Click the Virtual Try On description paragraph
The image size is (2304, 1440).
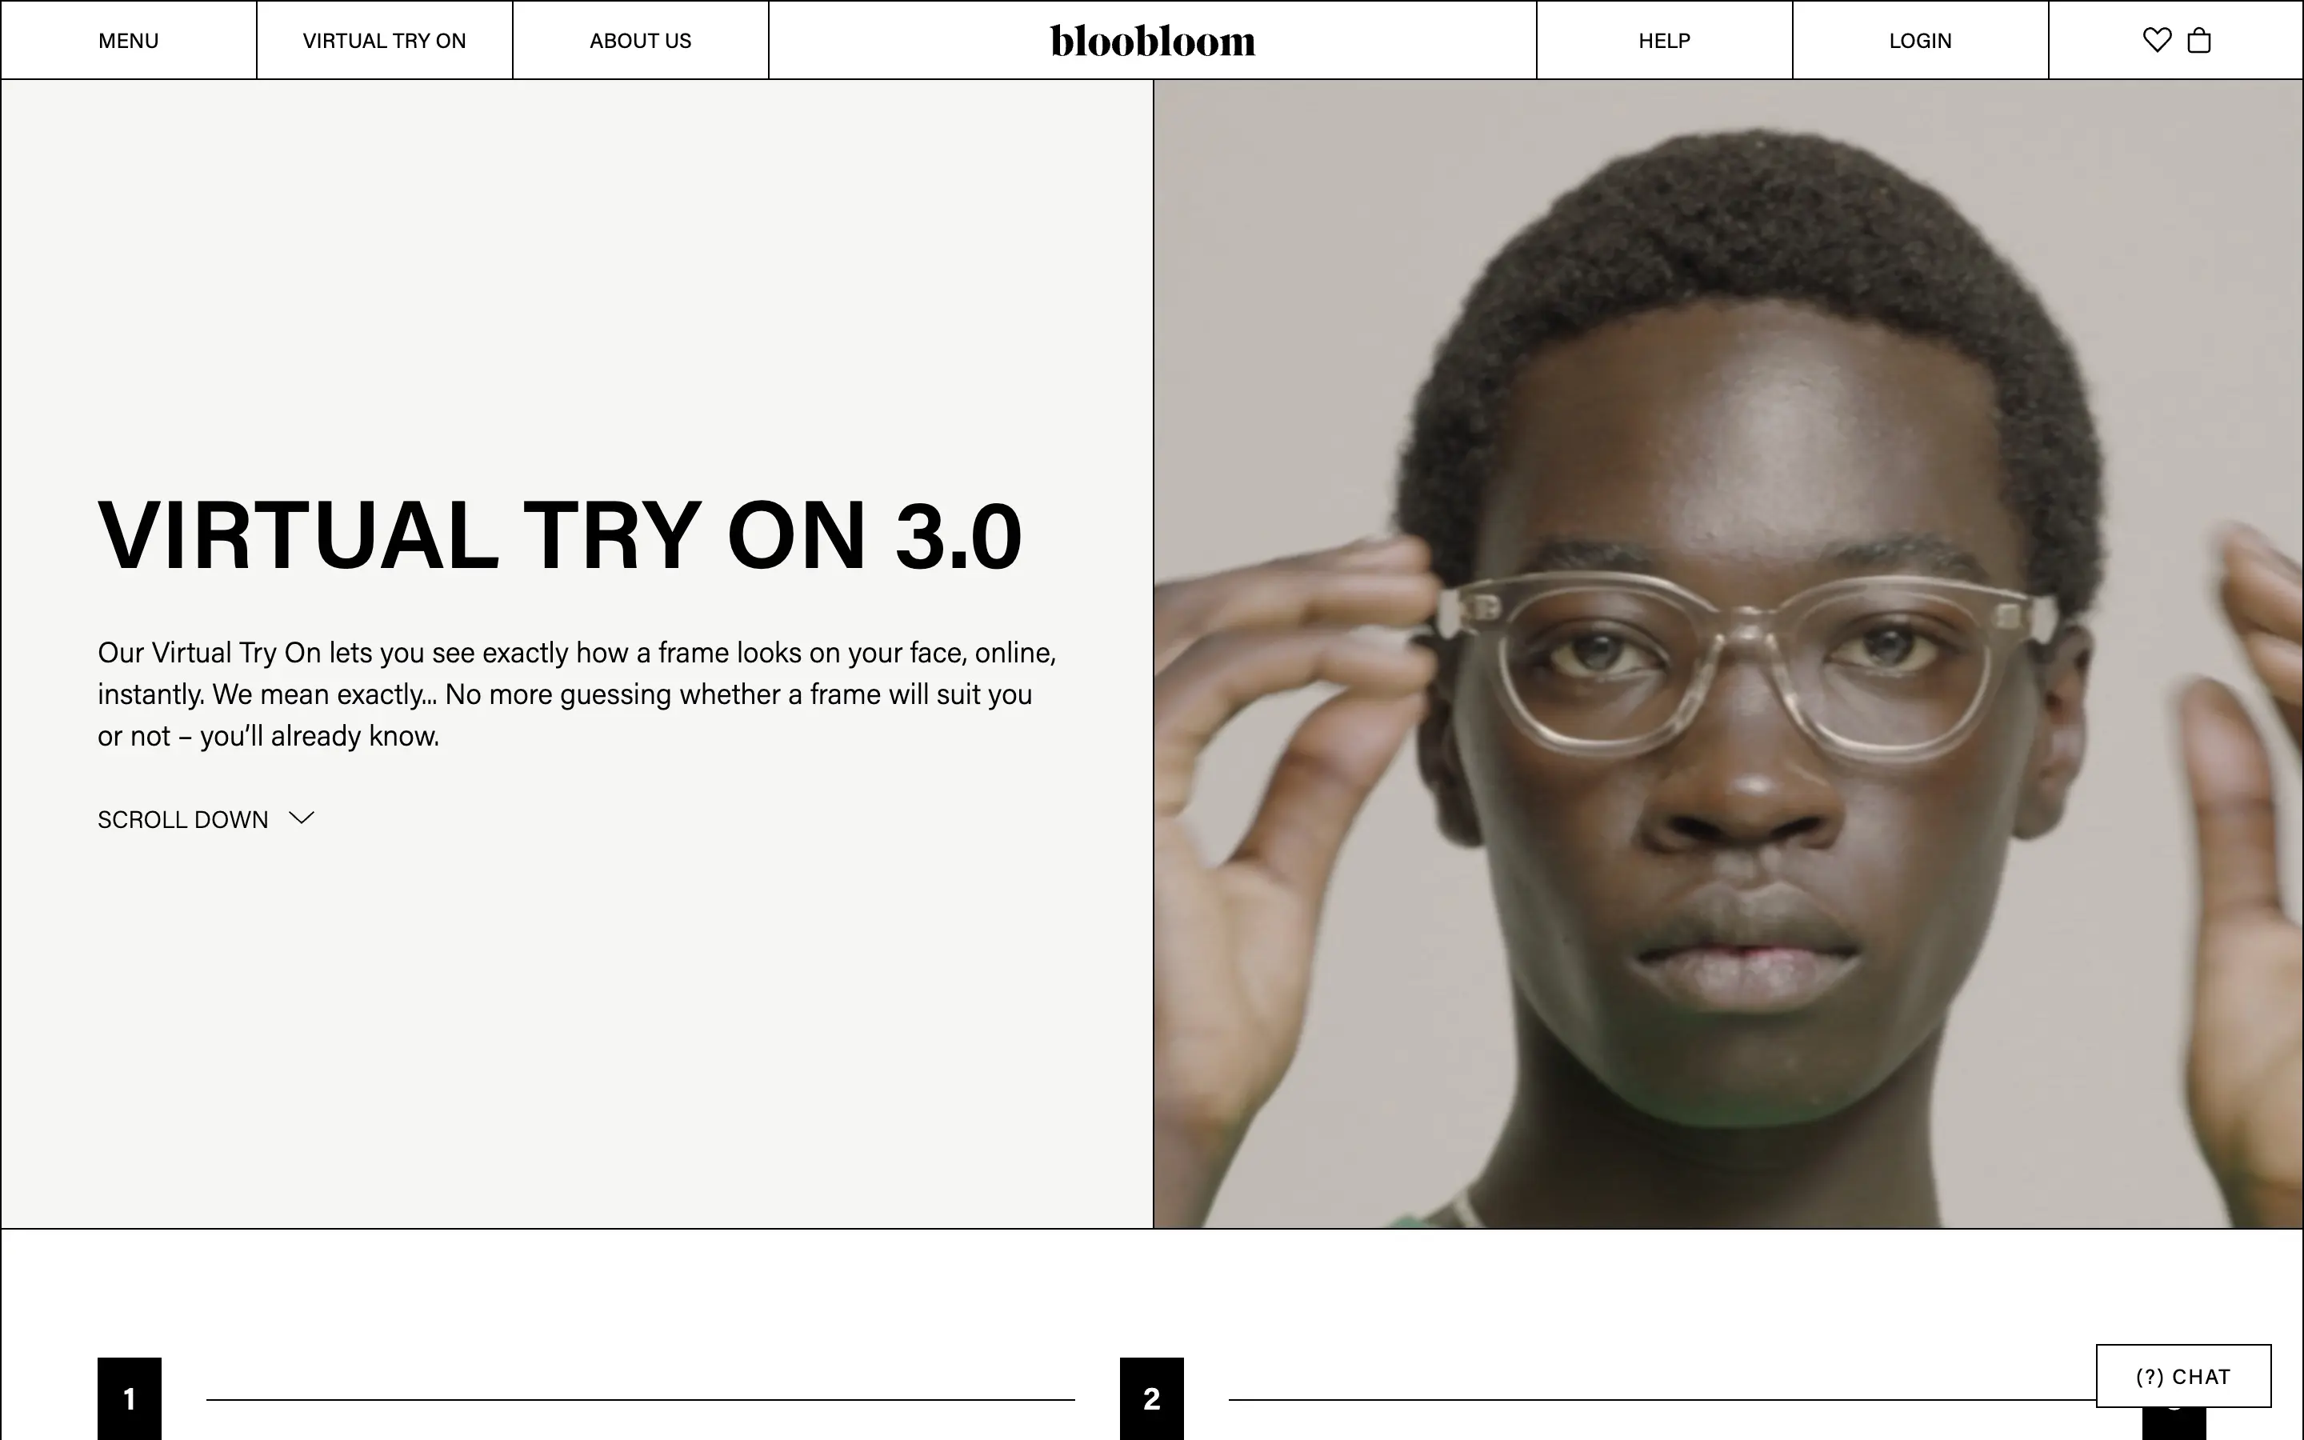pos(577,694)
